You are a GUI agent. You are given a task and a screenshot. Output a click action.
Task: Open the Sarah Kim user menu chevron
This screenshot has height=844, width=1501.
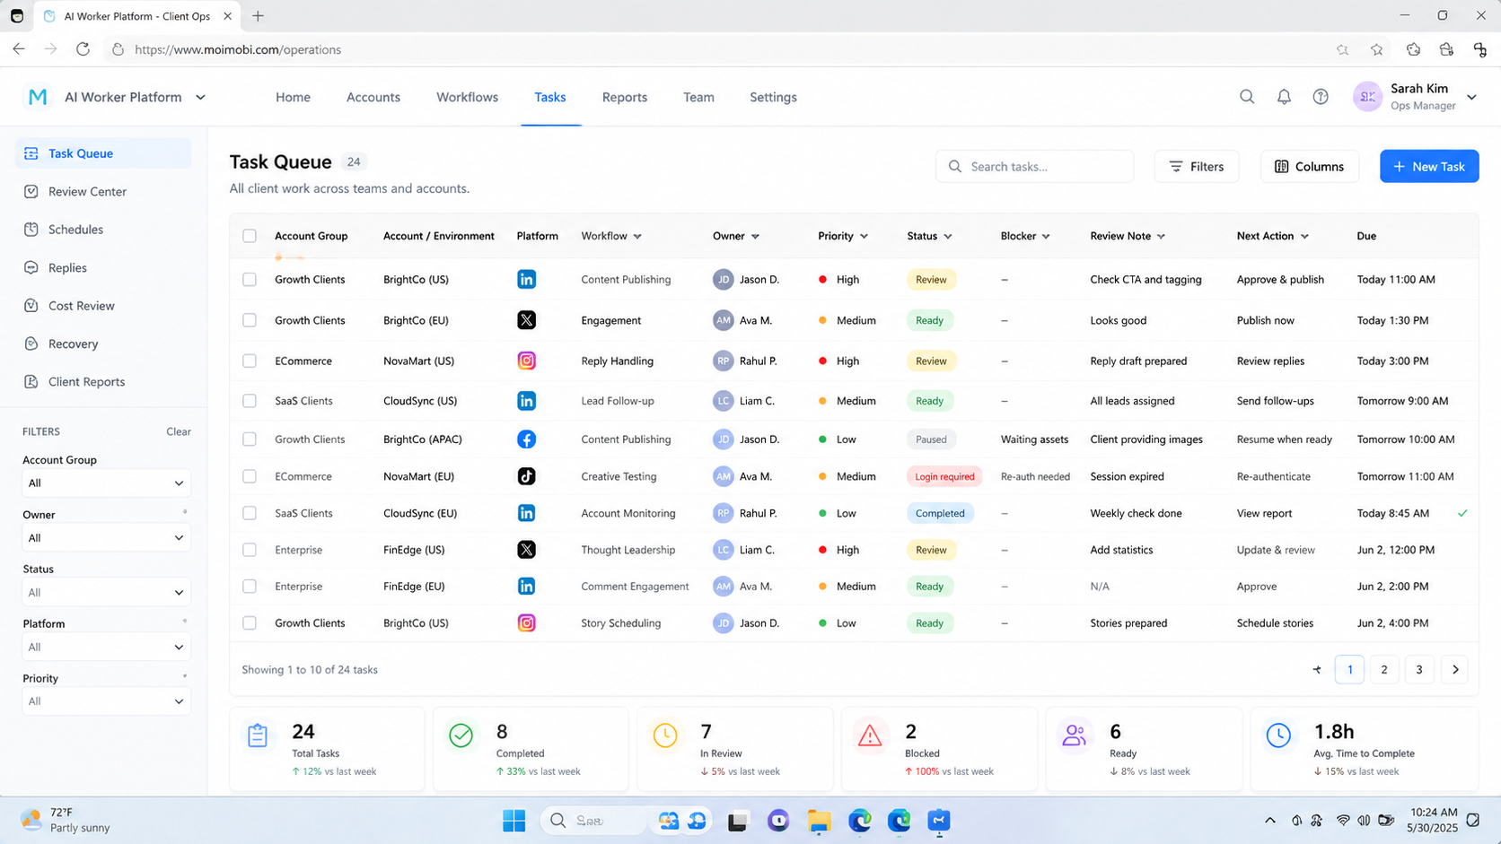point(1471,97)
